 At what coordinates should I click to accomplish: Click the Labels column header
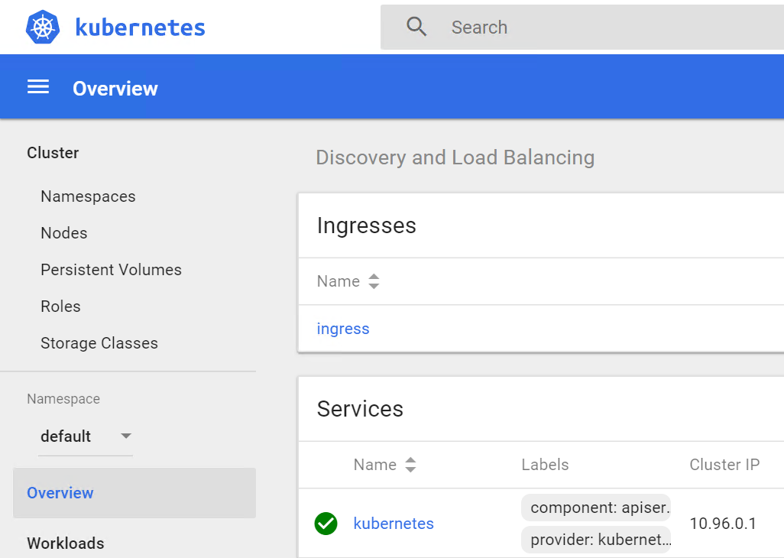(x=545, y=465)
